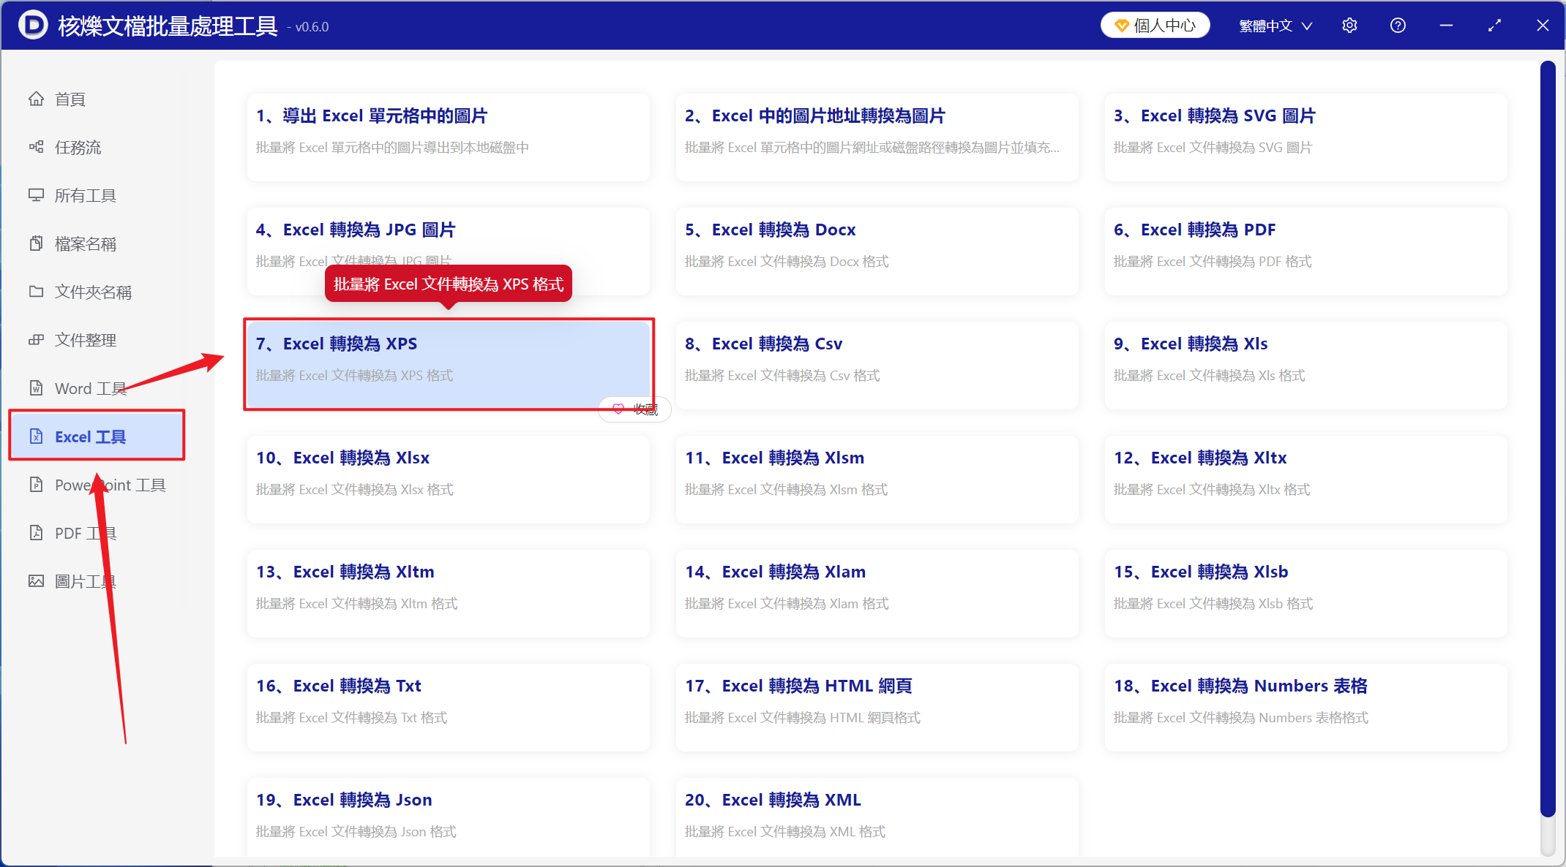1566x867 pixels.
Task: Select 所有工具 in sidebar
Action: pyautogui.click(x=86, y=195)
